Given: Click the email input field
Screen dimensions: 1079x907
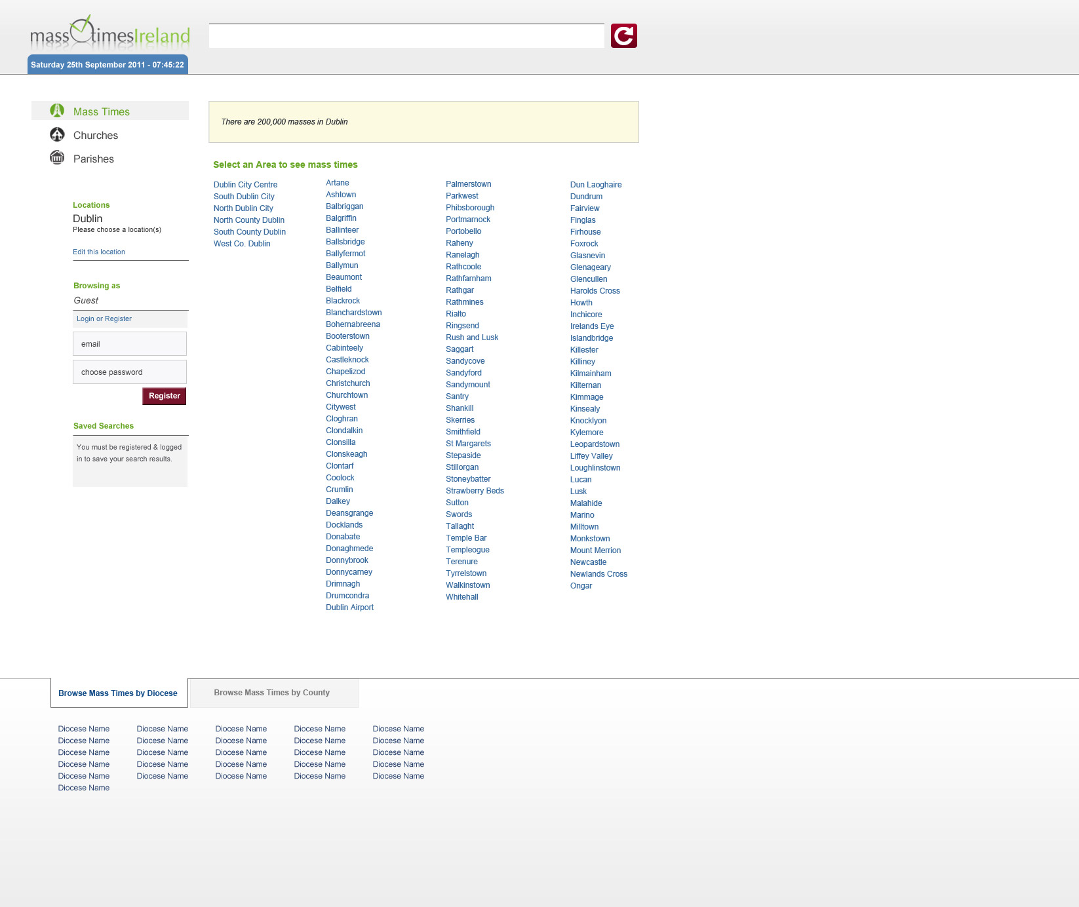Looking at the screenshot, I should pos(130,344).
